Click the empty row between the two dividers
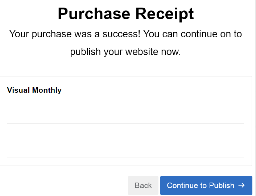The image size is (256, 196). pyautogui.click(x=125, y=141)
